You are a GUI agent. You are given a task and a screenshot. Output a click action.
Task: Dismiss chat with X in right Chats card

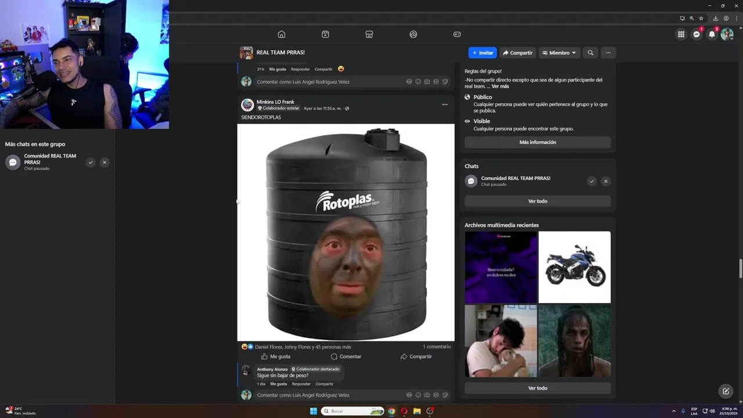[x=605, y=181]
